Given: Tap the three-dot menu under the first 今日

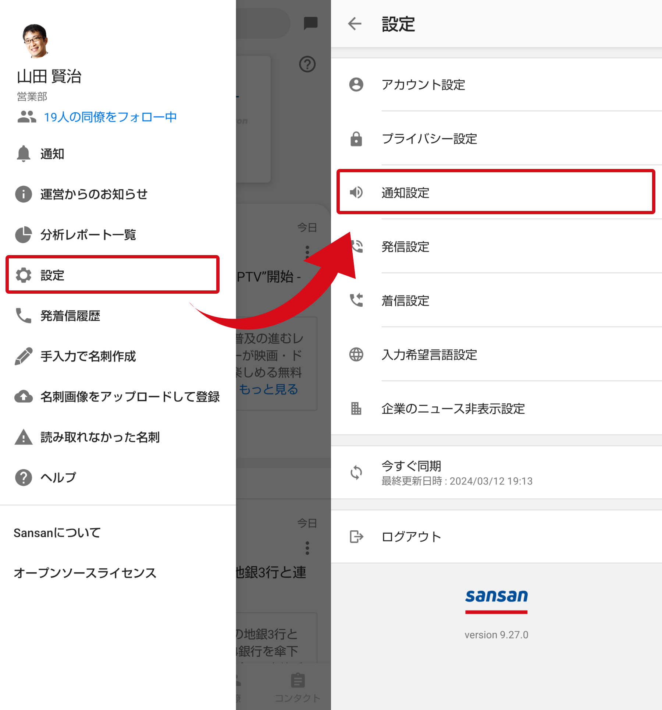Looking at the screenshot, I should pos(307,252).
